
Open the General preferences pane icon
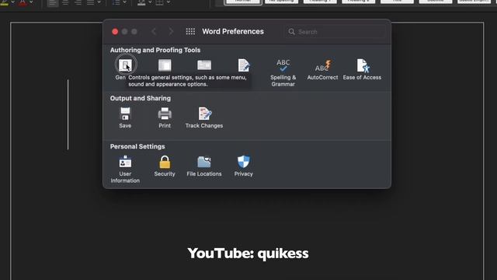click(x=125, y=65)
